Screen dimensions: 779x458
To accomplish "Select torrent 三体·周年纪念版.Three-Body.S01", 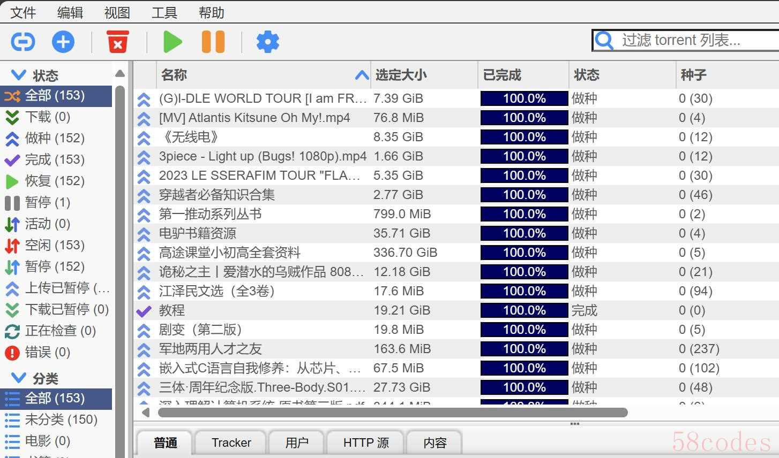I will (456, 387).
